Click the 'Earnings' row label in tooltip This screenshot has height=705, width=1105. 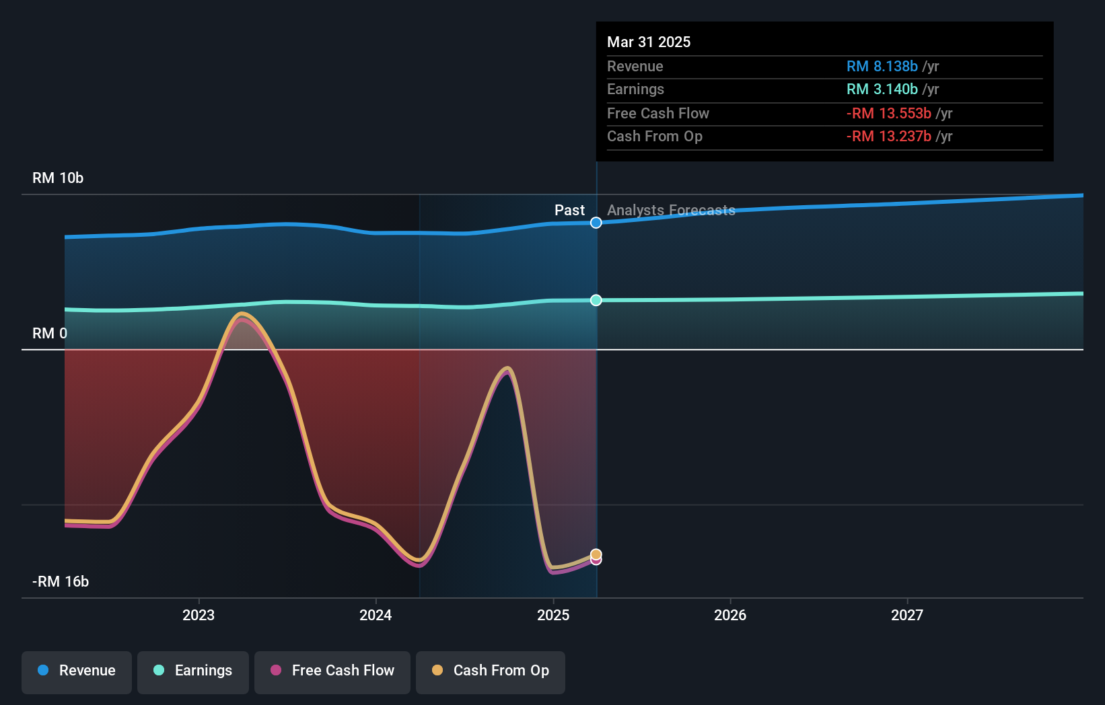(x=635, y=89)
